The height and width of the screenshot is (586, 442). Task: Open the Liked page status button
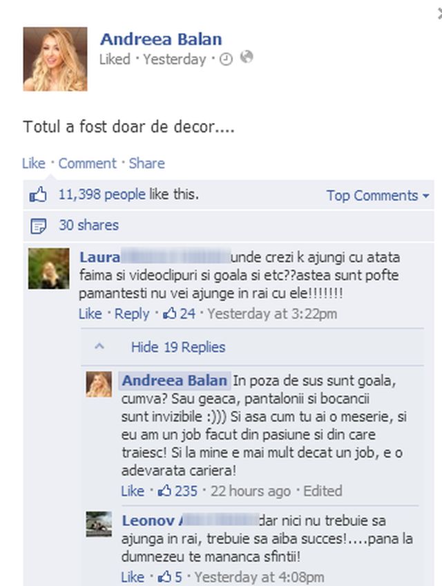tap(115, 59)
